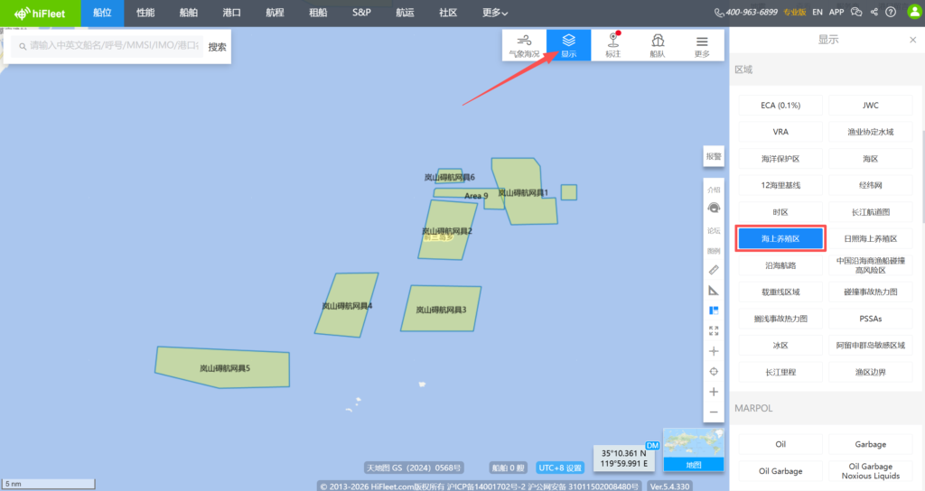
Task: Click the 标注 marker pin icon
Action: [x=613, y=45]
